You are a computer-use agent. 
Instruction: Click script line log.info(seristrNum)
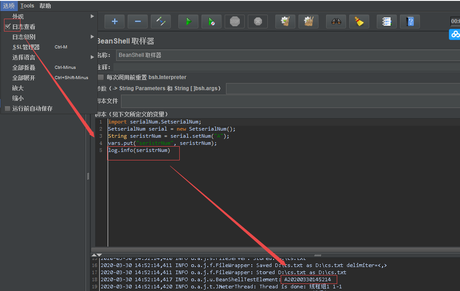[x=139, y=150]
